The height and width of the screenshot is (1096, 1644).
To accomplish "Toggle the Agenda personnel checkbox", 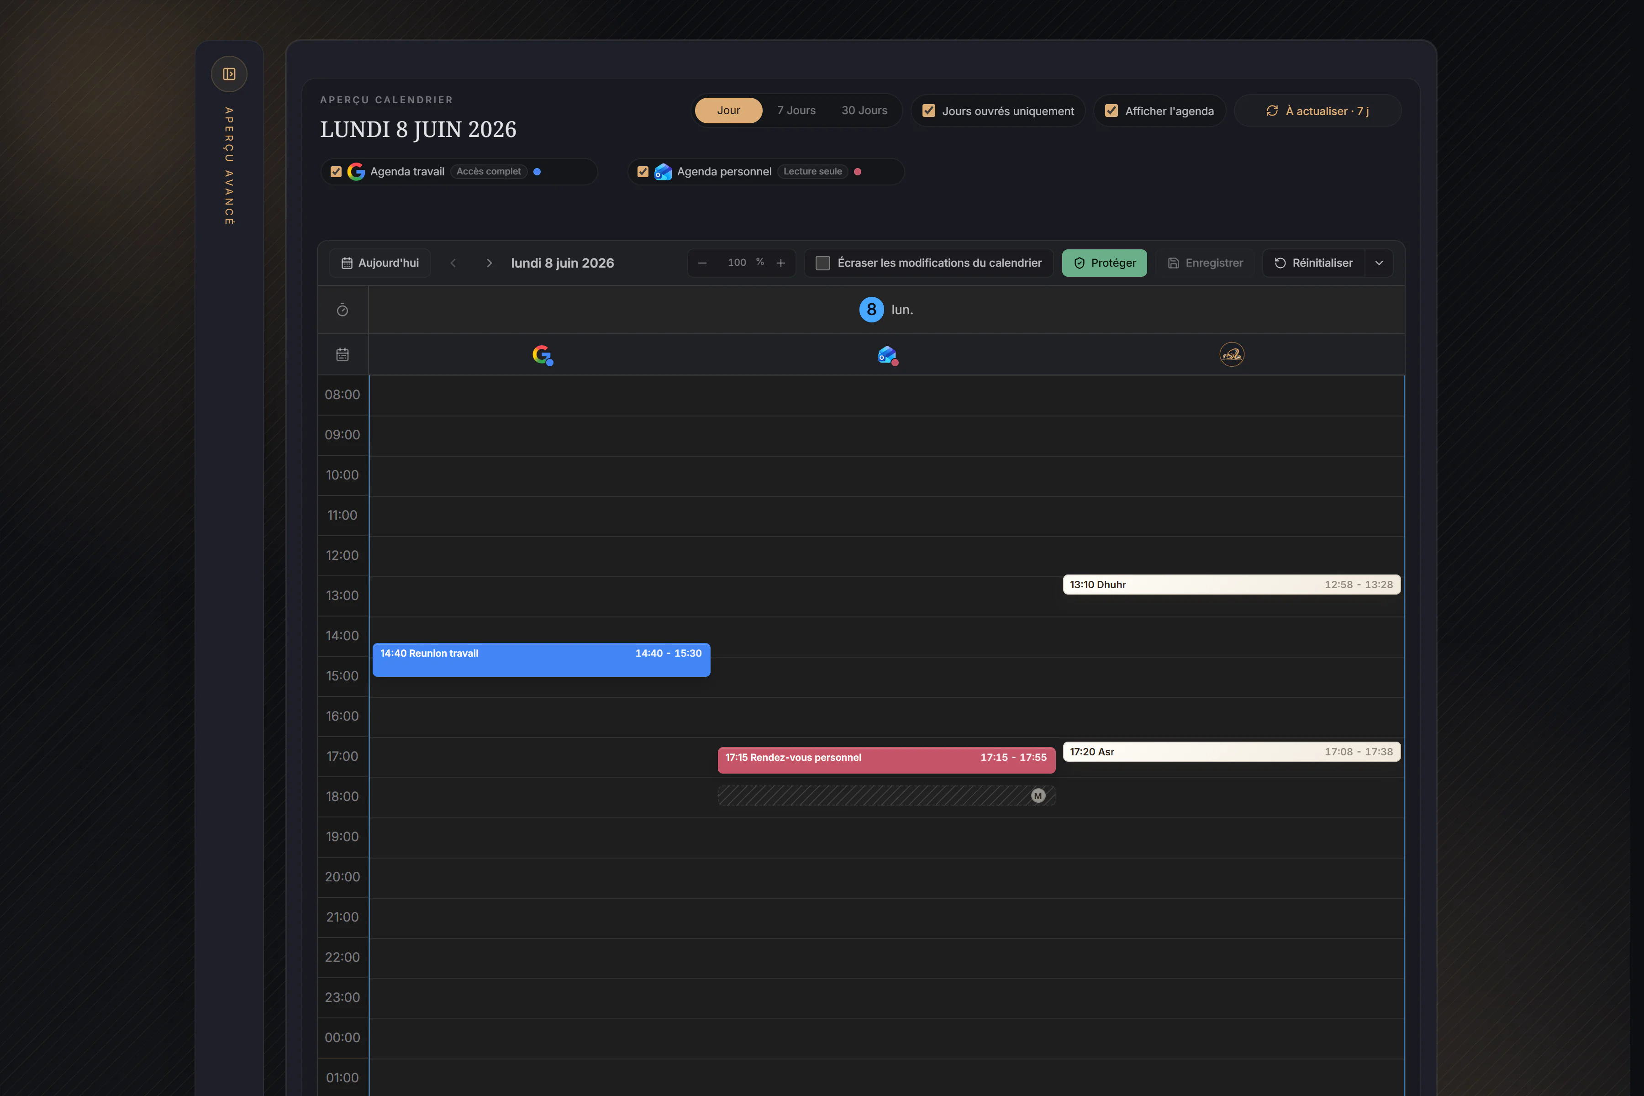I will click(x=643, y=171).
